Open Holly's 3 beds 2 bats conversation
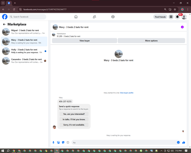This screenshot has width=191, height=153. pyautogui.click(x=24, y=51)
